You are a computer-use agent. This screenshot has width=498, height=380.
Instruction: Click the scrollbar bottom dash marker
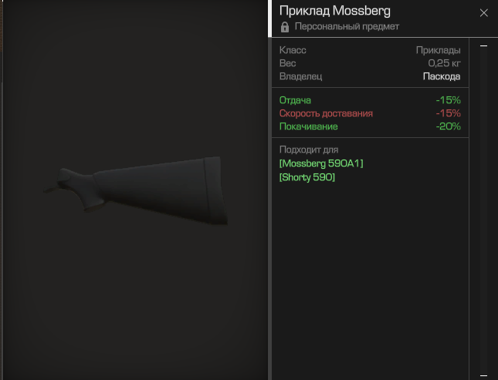(483, 375)
